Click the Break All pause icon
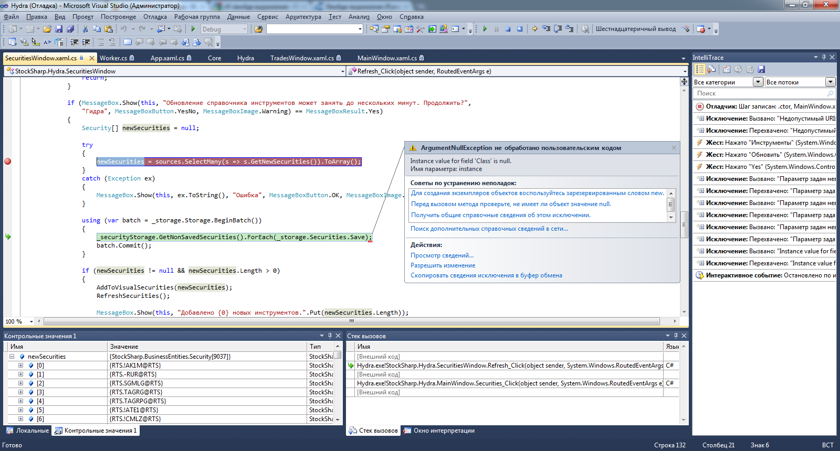This screenshot has height=451, width=840. 496,29
